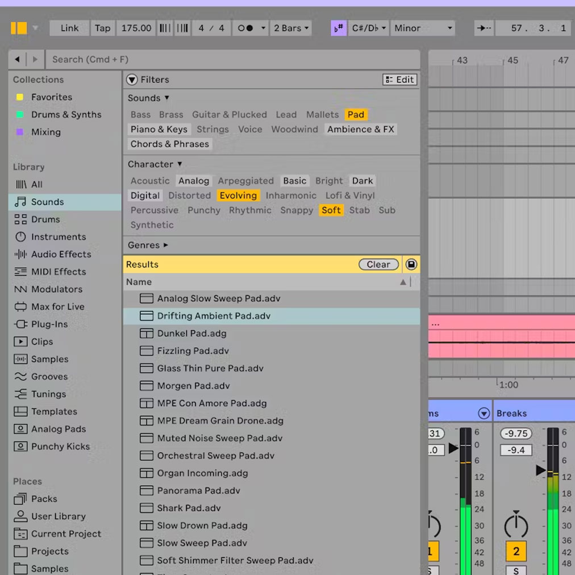Solo the Breaks track S button
The width and height of the screenshot is (575, 575).
(516, 570)
